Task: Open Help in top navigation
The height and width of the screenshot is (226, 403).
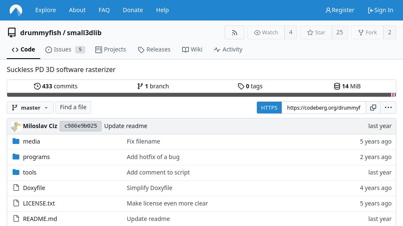Action: pos(162,10)
